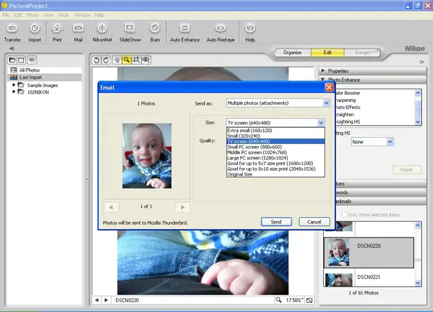The image size is (433, 312).
Task: Select 'Middle PC screen (1024x768)' option
Action: tap(275, 152)
